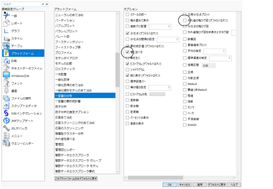This screenshot has height=189, width=273.
Task: Enable the スケールの統一 checkbox
Action: (x=128, y=15)
